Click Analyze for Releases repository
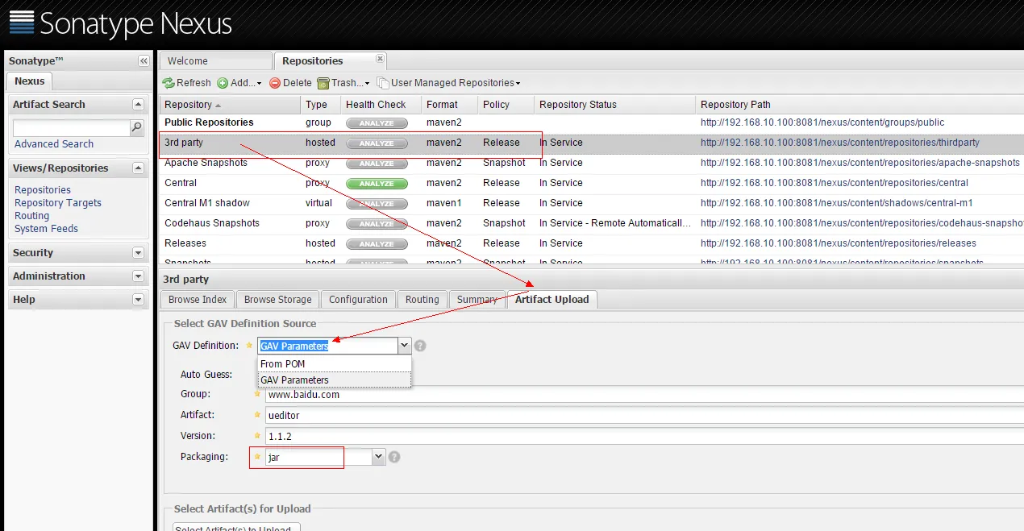The image size is (1024, 531). click(377, 244)
